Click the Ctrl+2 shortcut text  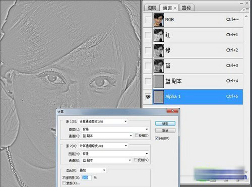pos(232,50)
